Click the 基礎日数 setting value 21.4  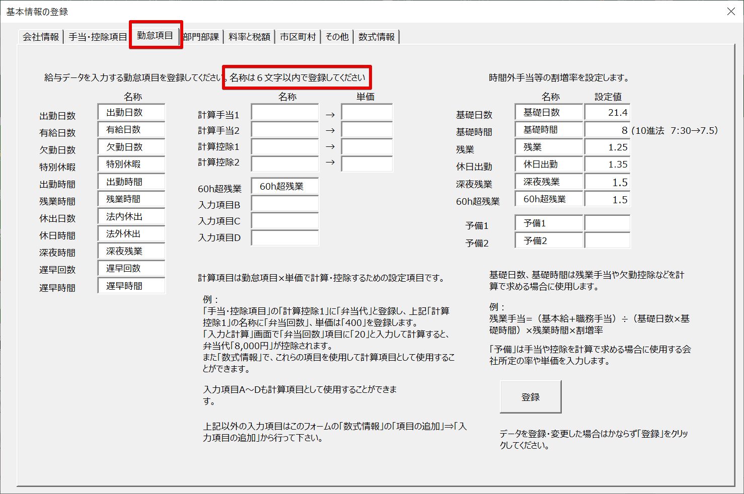point(607,113)
